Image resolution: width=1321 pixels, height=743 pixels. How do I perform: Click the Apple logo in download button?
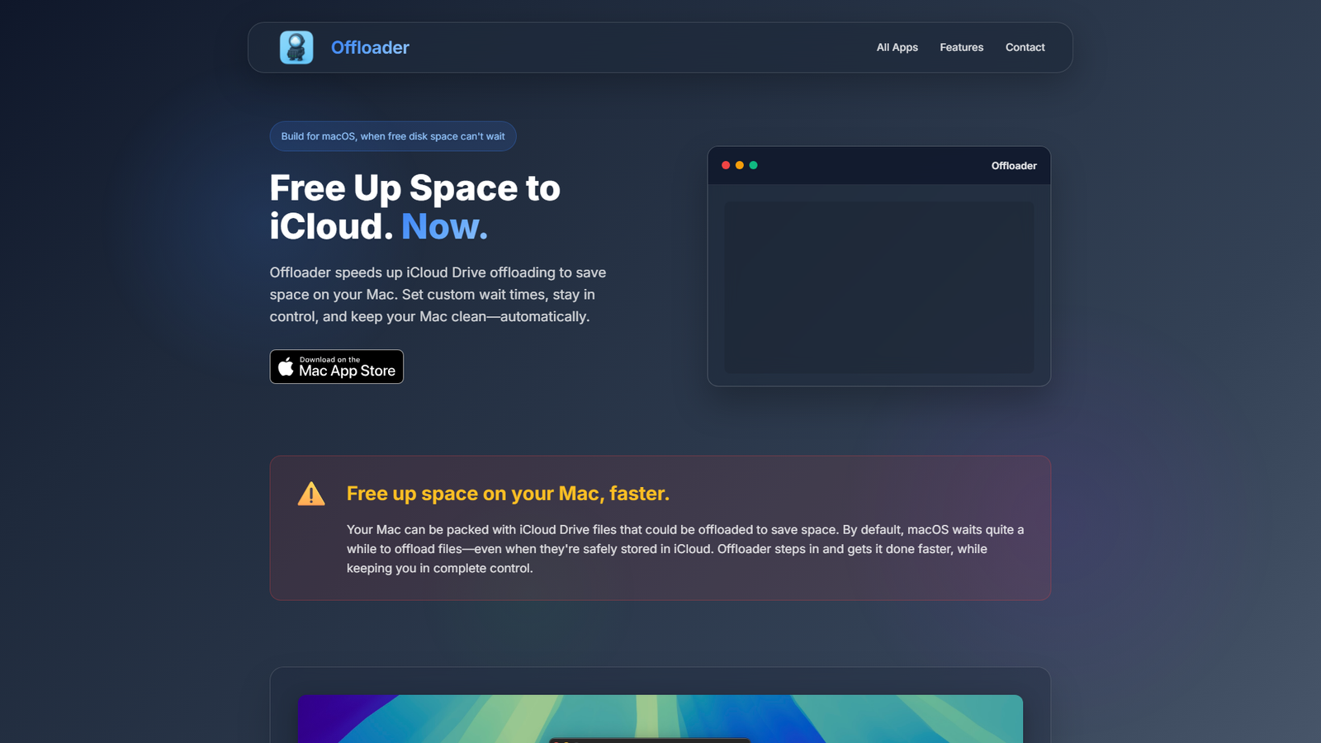click(286, 367)
